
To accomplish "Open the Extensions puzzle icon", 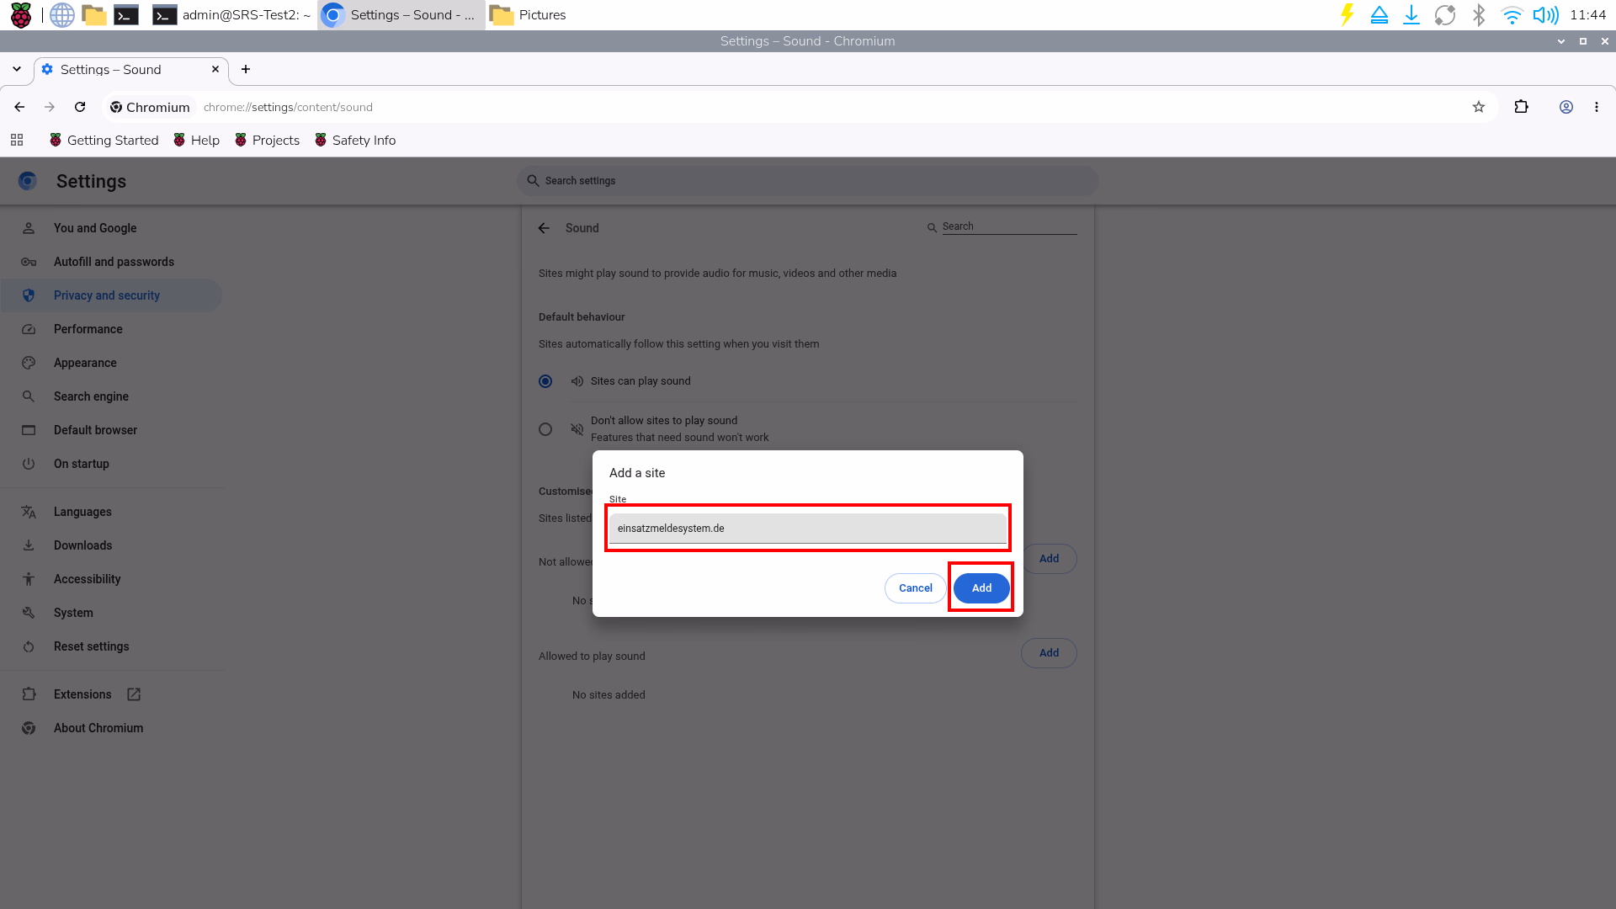I will 1521,107.
